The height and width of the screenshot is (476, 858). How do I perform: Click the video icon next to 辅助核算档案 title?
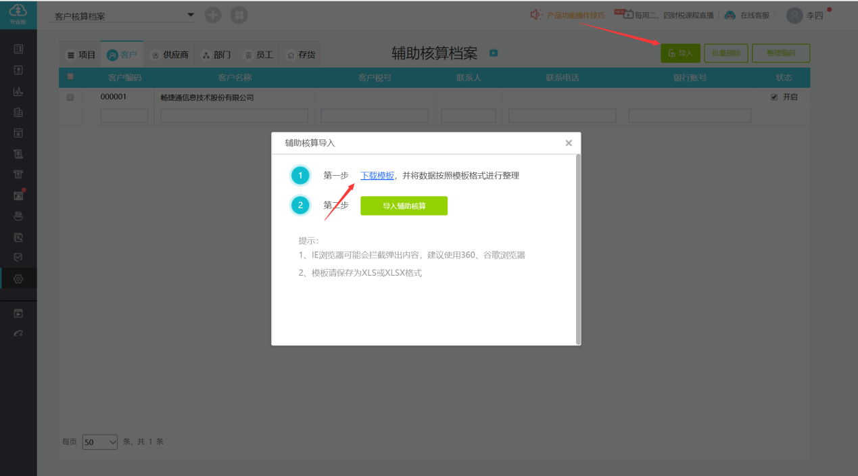494,53
